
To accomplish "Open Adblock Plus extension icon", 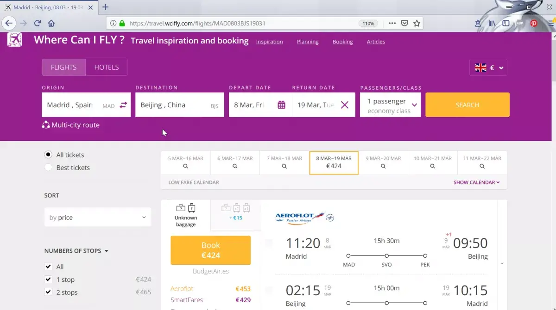I will pyautogui.click(x=520, y=23).
